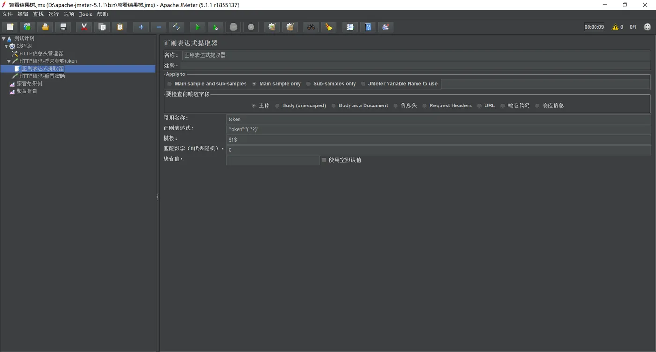Collapse the 测试计划 tree node

(x=4, y=39)
